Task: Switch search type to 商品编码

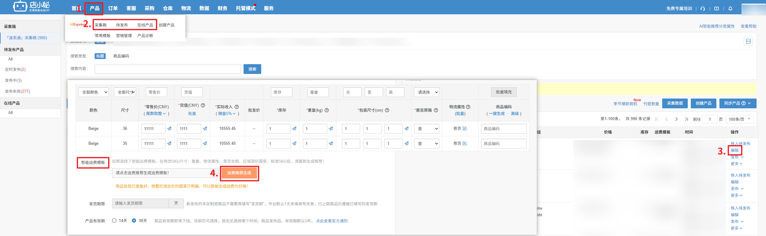Action: pyautogui.click(x=121, y=56)
